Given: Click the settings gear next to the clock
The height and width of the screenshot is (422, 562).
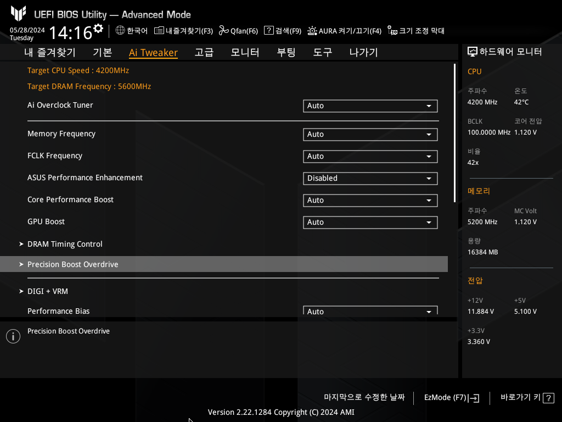Looking at the screenshot, I should click(x=98, y=29).
